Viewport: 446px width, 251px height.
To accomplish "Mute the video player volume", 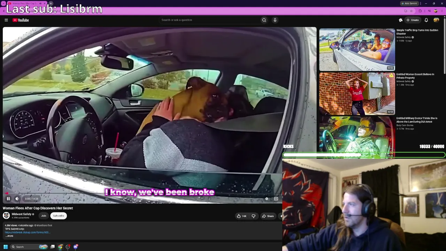I will pyautogui.click(x=17, y=199).
